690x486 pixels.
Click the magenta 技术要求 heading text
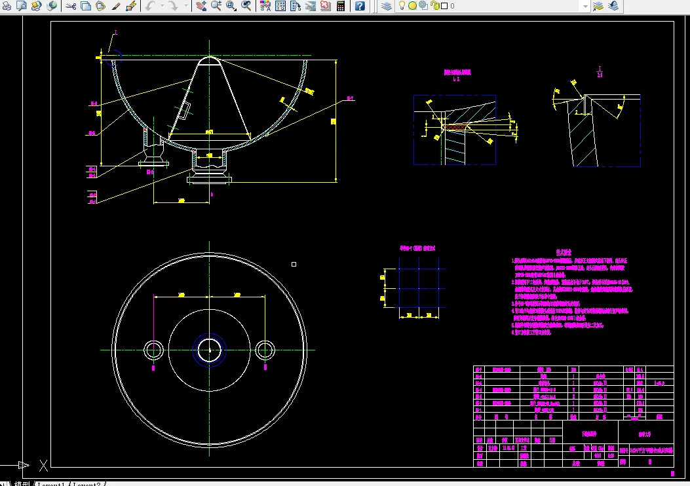[x=564, y=252]
